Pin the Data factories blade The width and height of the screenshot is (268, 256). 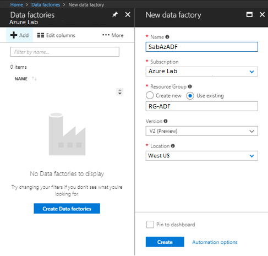tap(115, 14)
